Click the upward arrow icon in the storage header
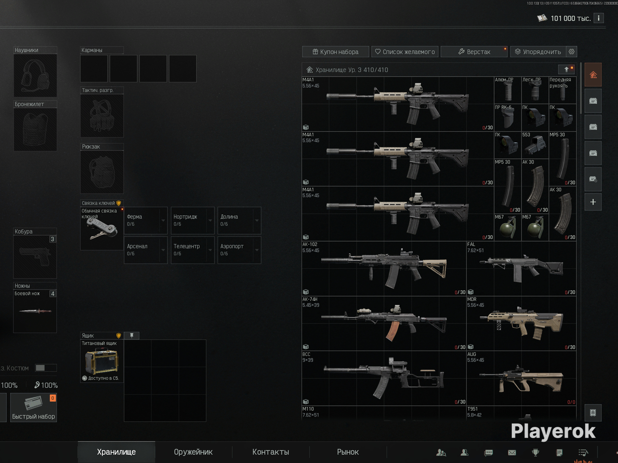618x463 pixels. 567,69
